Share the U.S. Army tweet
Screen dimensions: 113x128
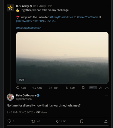tap(101, 88)
